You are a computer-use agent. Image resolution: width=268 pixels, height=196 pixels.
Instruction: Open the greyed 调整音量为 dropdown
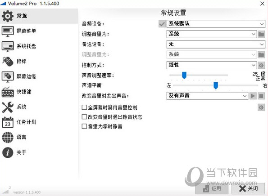click(212, 54)
